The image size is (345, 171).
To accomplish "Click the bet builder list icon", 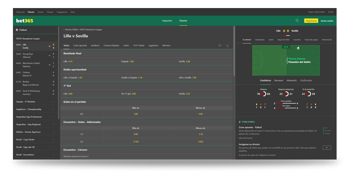I will tap(327, 131).
